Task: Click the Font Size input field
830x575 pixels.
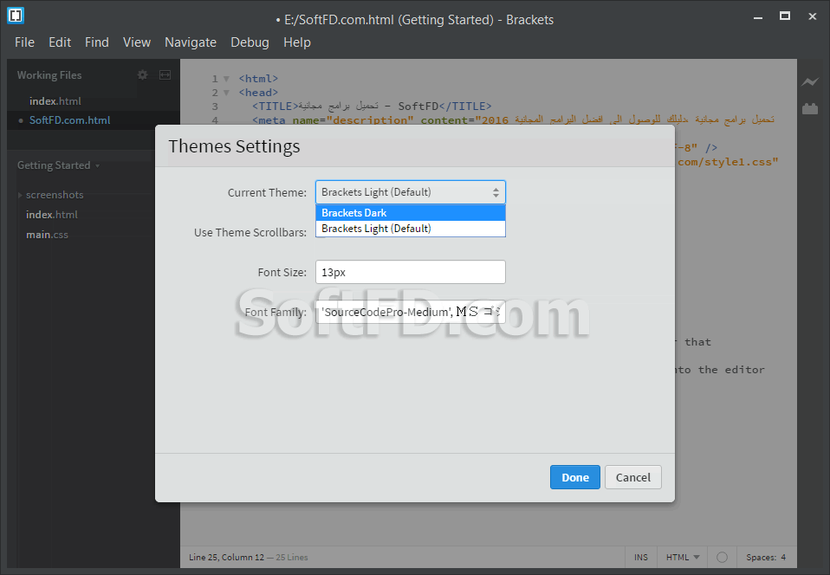Action: [411, 272]
